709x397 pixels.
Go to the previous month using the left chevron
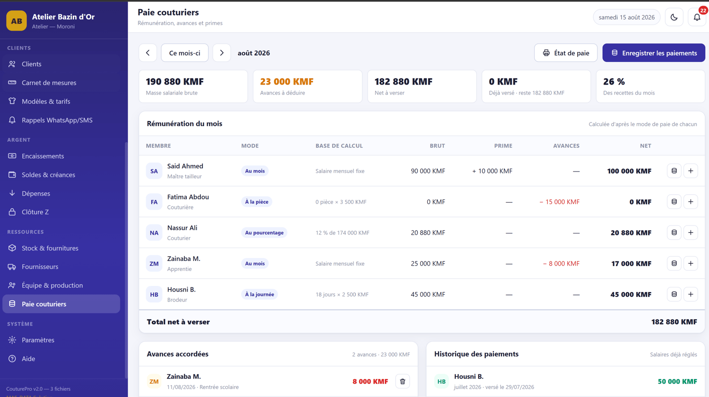point(148,53)
